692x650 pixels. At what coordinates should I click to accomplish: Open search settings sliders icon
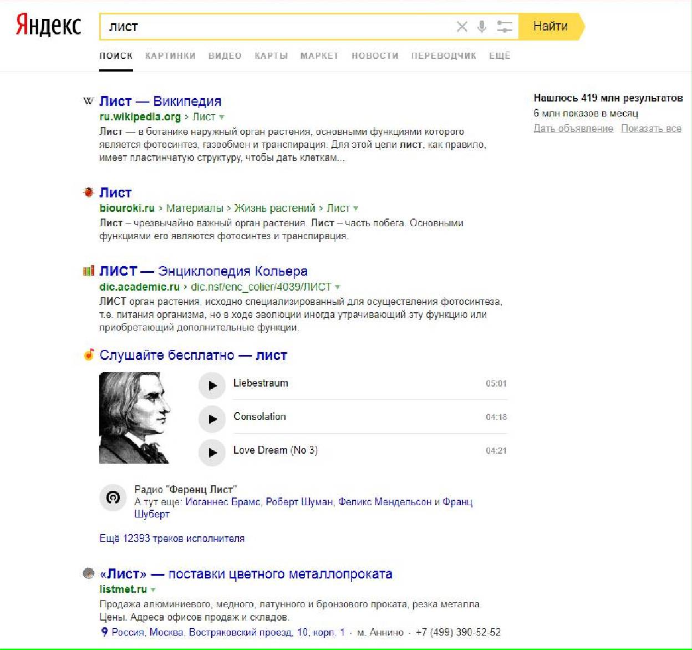(x=504, y=27)
